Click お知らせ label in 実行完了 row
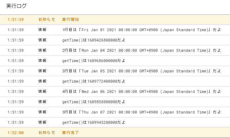Screen dimensions: 230x138 click(x=47, y=133)
